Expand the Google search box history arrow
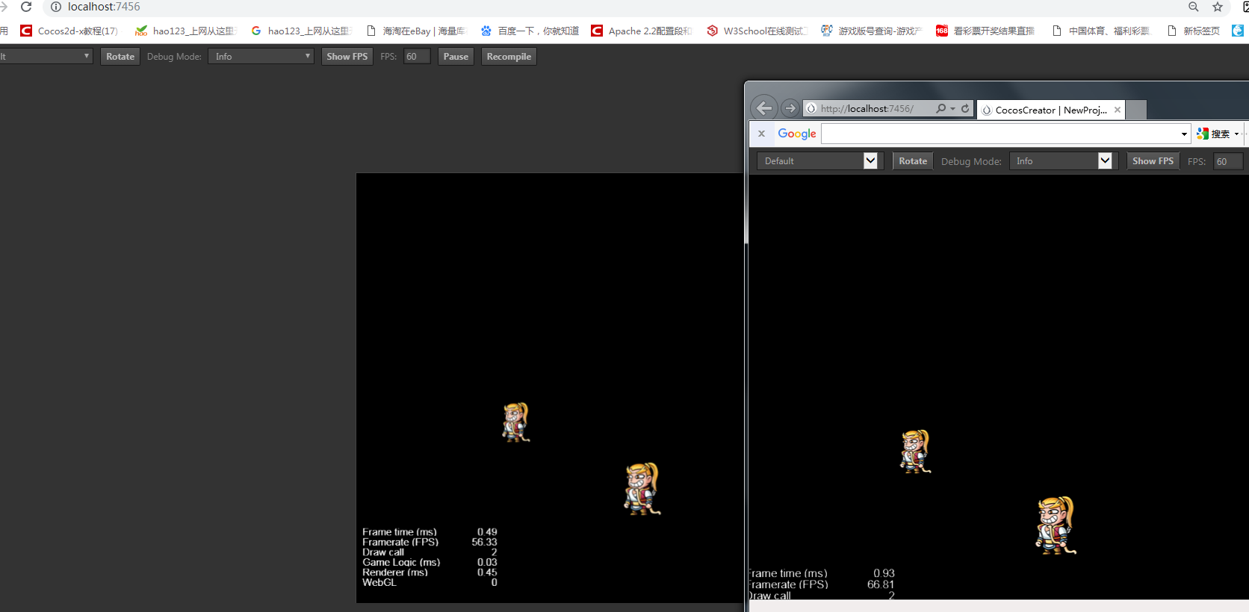This screenshot has width=1249, height=612. [x=1184, y=134]
